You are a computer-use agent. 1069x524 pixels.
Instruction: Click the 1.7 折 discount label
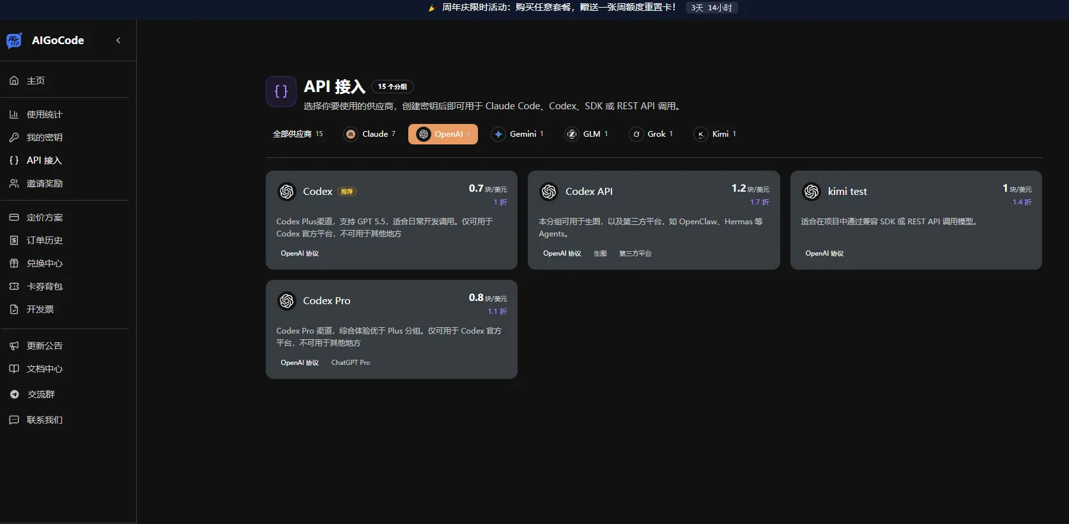pyautogui.click(x=760, y=202)
